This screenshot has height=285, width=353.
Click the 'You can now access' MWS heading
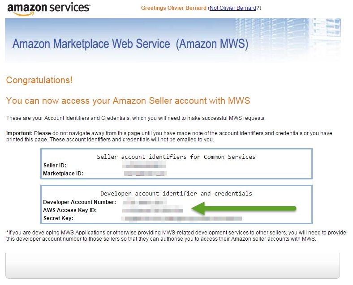[128, 101]
